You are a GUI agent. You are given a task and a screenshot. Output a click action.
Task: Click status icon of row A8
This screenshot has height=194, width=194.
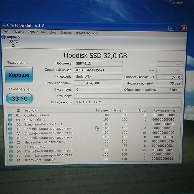pos(11,129)
